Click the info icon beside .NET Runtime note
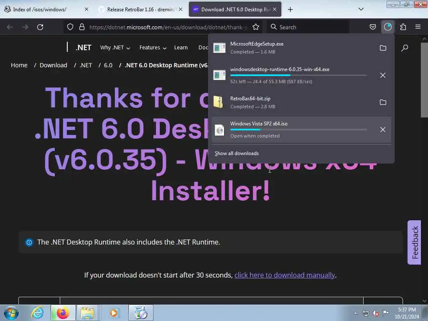428x321 pixels. click(29, 242)
